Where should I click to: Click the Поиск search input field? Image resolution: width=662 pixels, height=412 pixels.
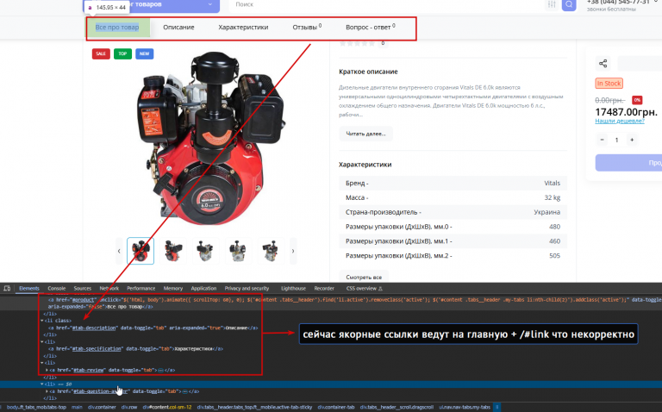point(386,4)
